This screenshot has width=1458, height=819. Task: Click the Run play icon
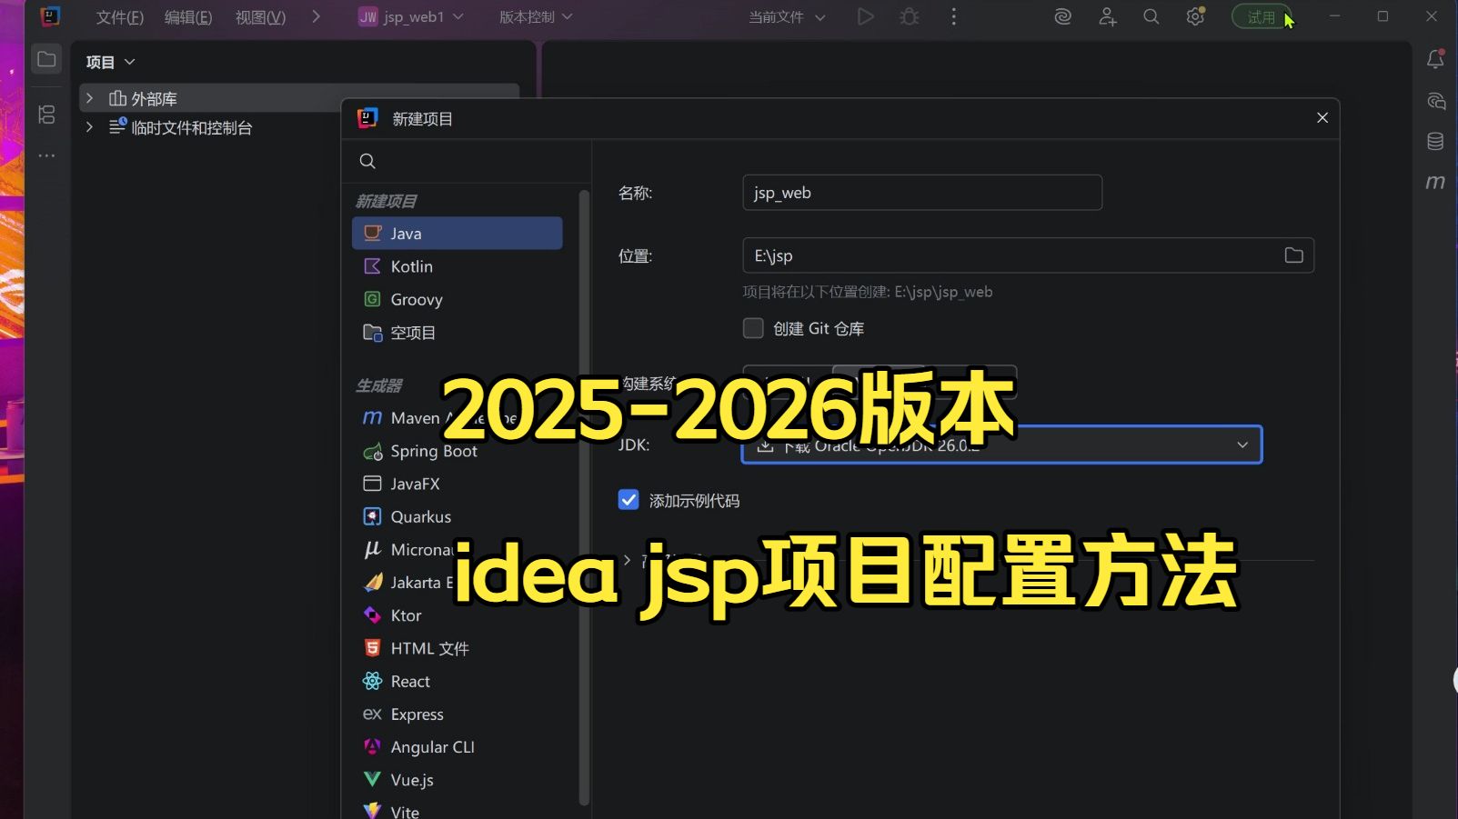click(865, 16)
